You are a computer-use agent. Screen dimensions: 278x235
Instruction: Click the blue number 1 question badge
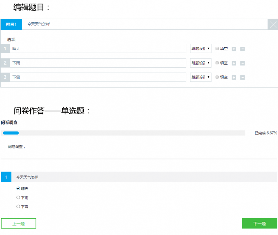point(6,177)
